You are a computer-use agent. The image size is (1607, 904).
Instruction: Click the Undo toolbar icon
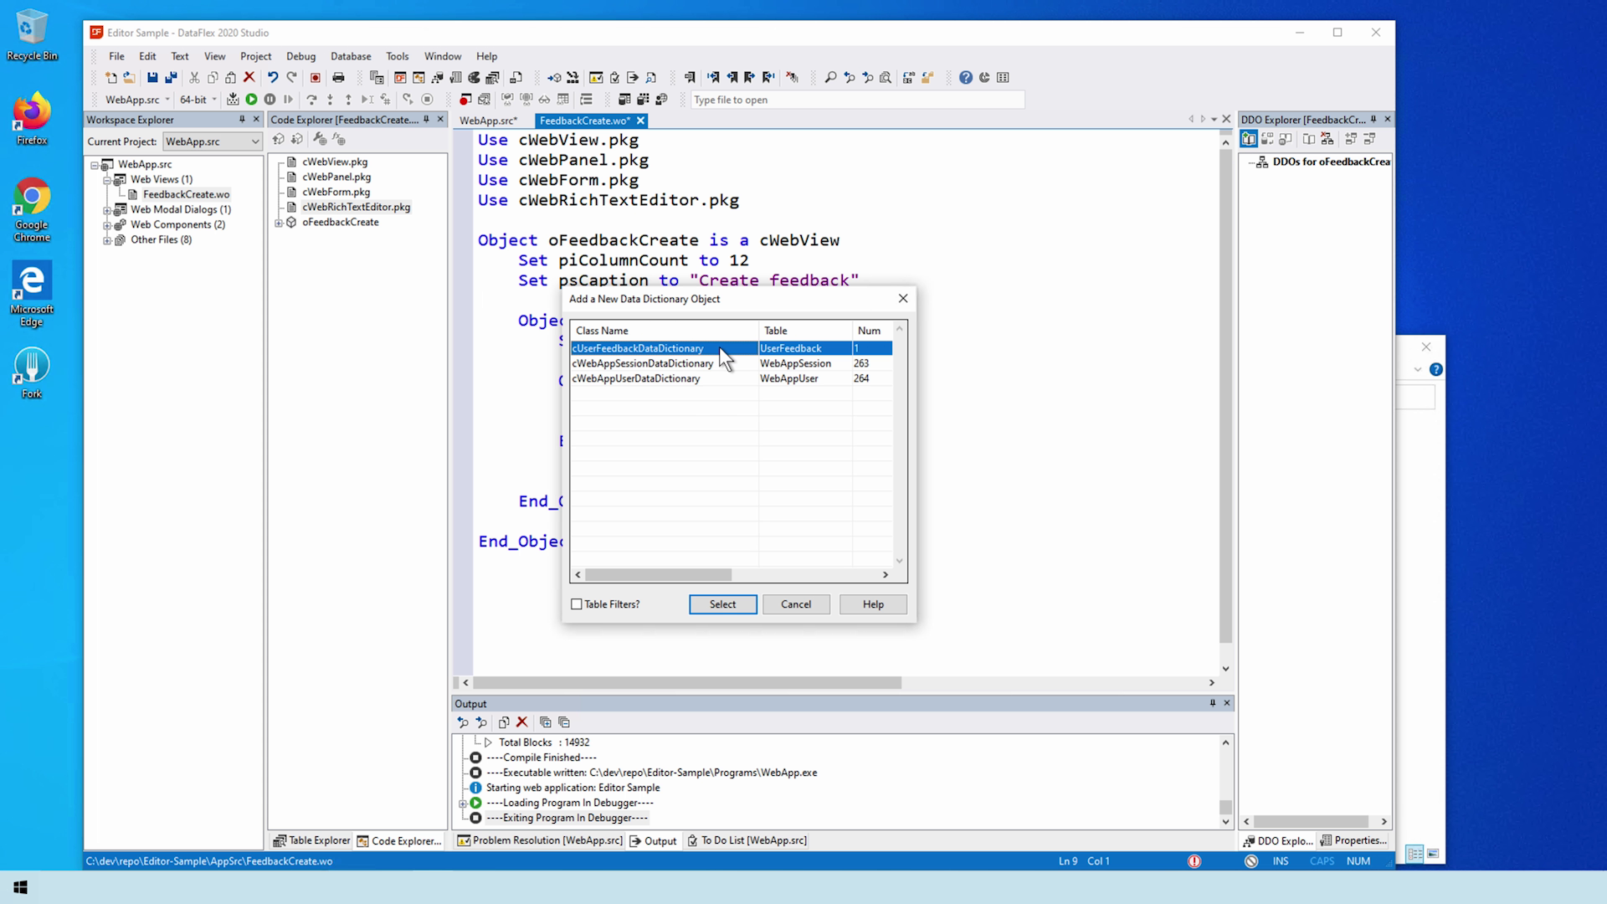point(273,78)
